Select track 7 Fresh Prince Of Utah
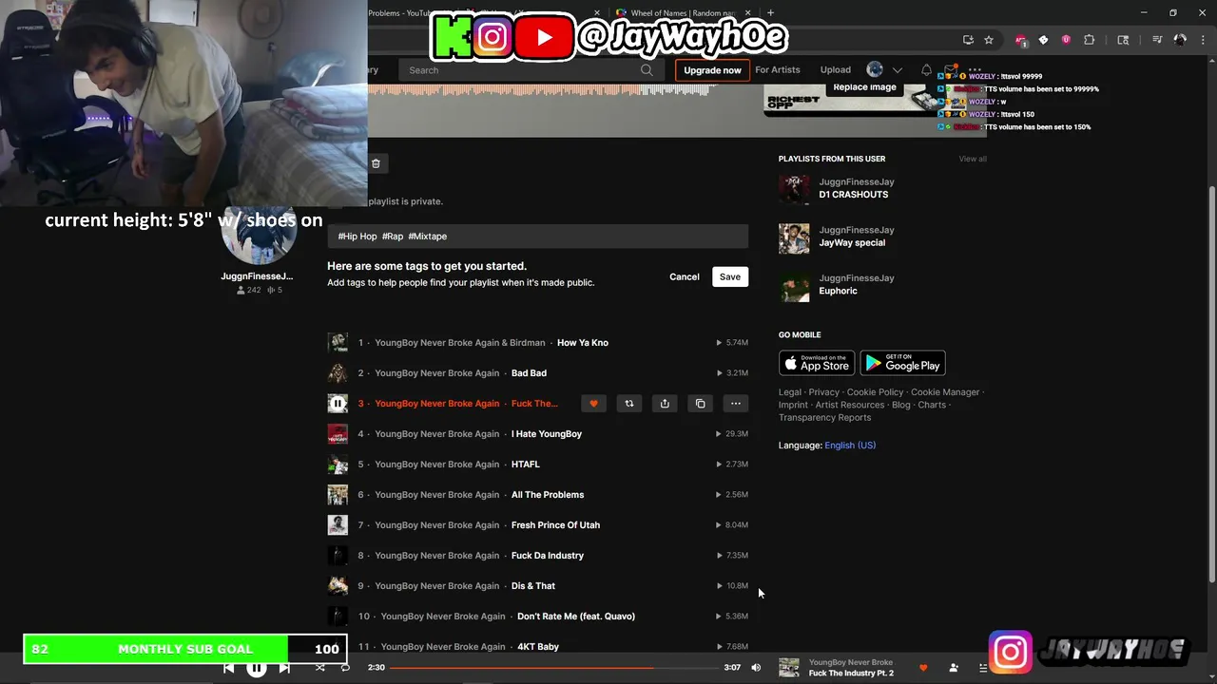1217x684 pixels. pos(537,525)
